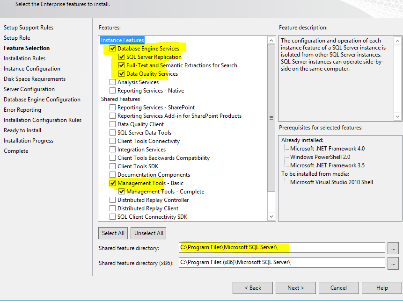The image size is (403, 301).
Task: Enable Reporting Services Add-in for SharePoint Products
Action: pos(113,116)
